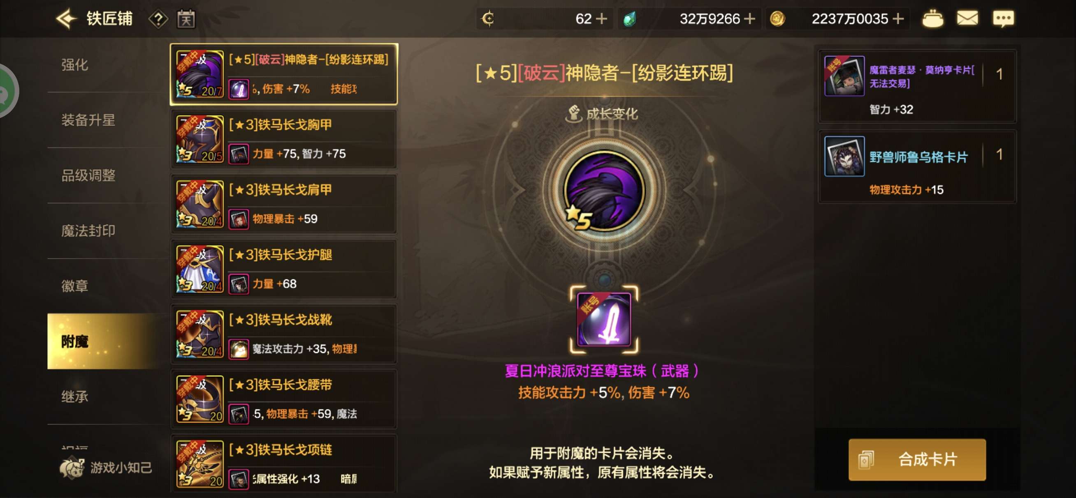This screenshot has height=498, width=1076.
Task: Select the 魔雷者麦瑟·莫纳亨 card
Action: [x=917, y=86]
